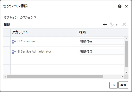Confirm with the OK button
The image size is (132, 92).
click(x=113, y=85)
